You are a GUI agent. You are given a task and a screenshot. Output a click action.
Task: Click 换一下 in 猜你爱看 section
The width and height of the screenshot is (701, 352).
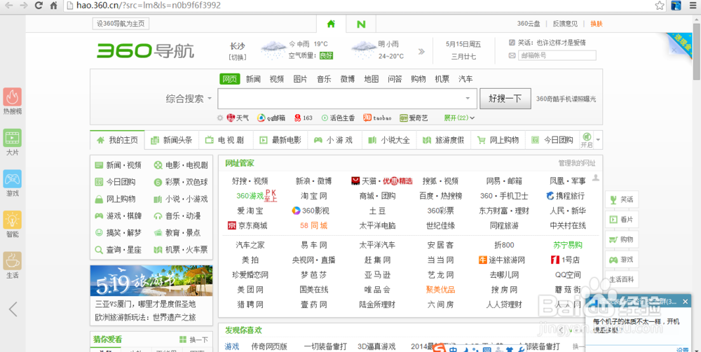point(194,339)
